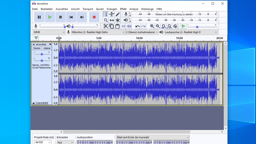Open Start und Ende der Auswahl dropdown

(x=153, y=137)
